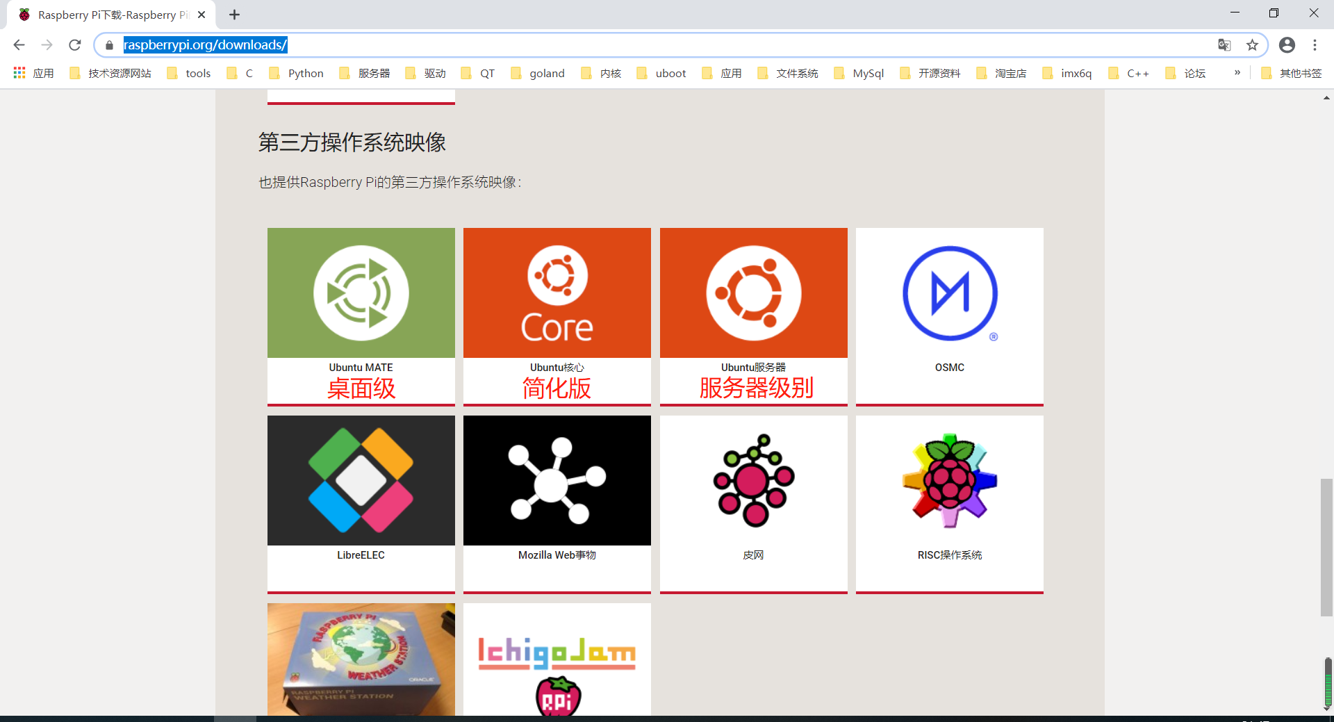This screenshot has width=1334, height=722.
Task: Open the 驱动 bookmark folder
Action: [x=425, y=73]
